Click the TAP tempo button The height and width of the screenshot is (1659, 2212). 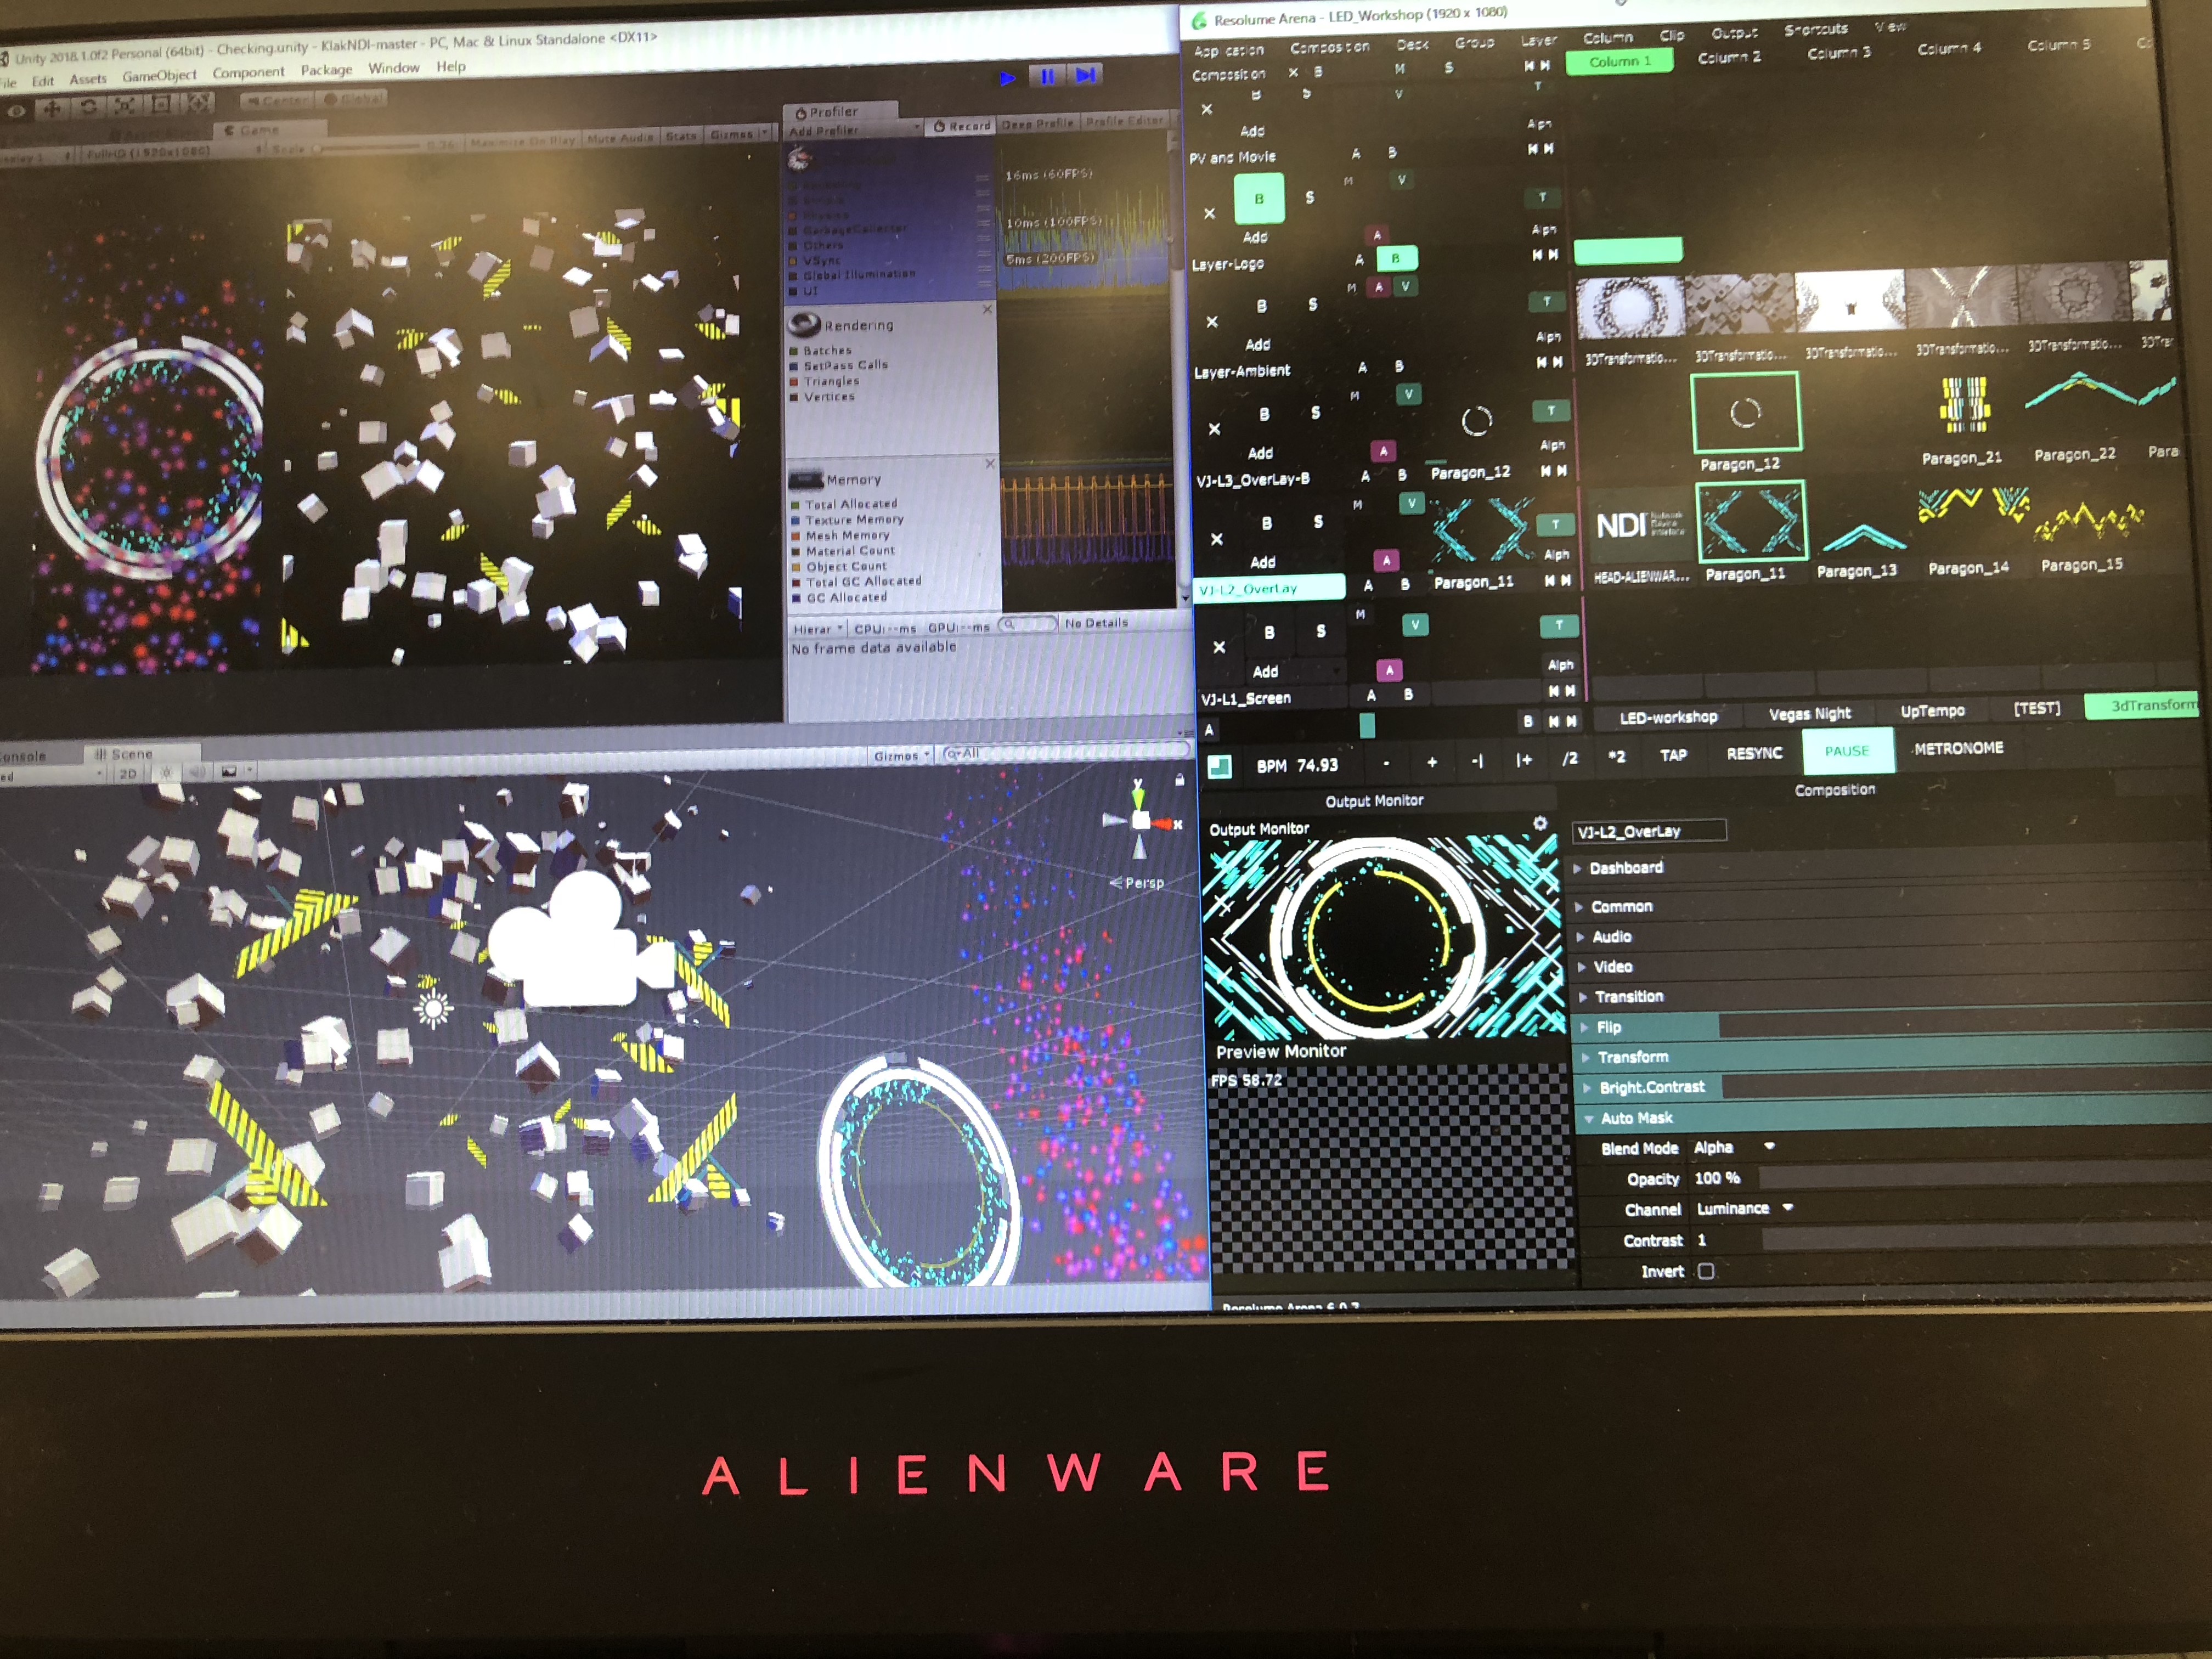click(x=1673, y=755)
